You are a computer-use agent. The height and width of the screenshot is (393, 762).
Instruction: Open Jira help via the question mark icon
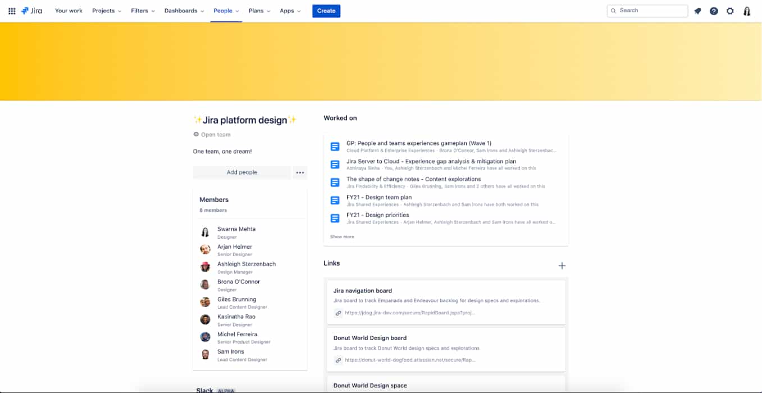(714, 11)
